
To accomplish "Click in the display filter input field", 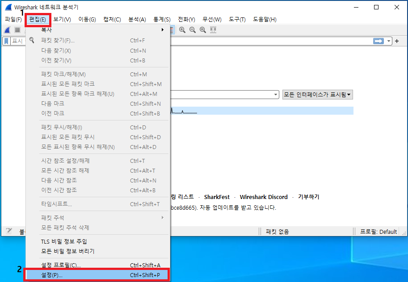I will (x=271, y=41).
